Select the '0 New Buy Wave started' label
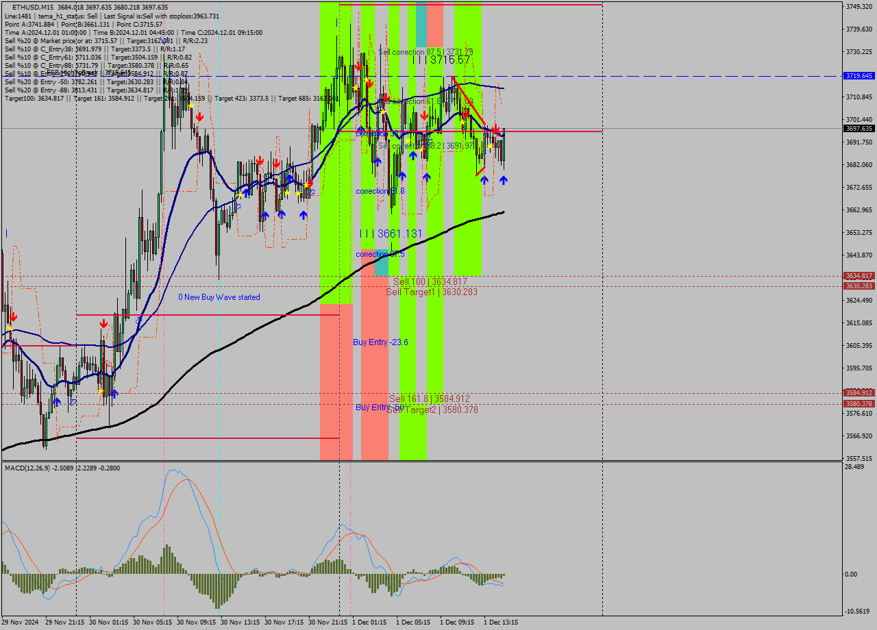This screenshot has width=877, height=630. click(x=219, y=297)
